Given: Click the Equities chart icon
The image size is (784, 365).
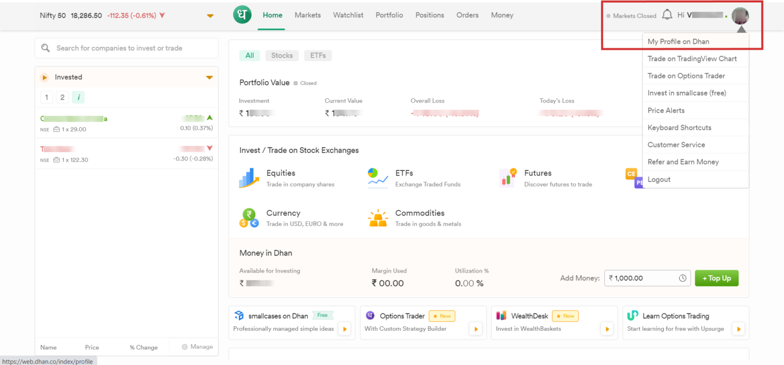Looking at the screenshot, I should tap(249, 178).
